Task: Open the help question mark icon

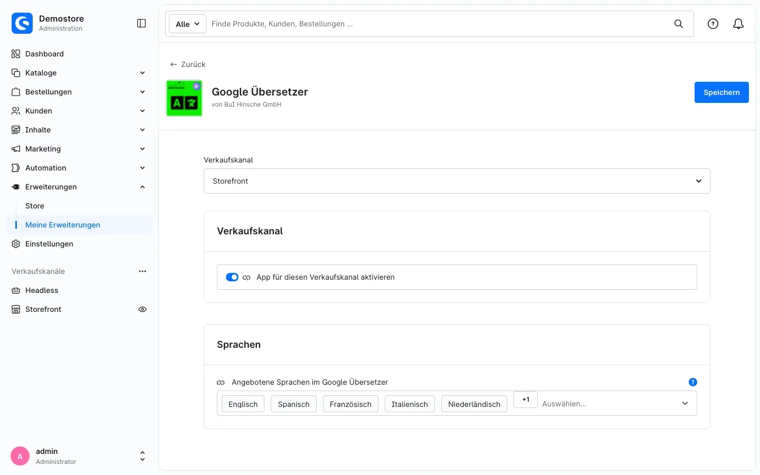Action: 713,24
